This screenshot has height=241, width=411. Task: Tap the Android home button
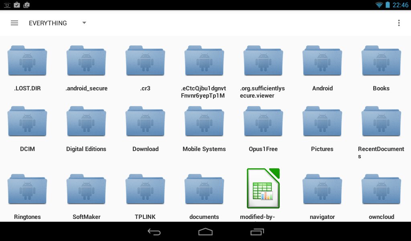205,232
